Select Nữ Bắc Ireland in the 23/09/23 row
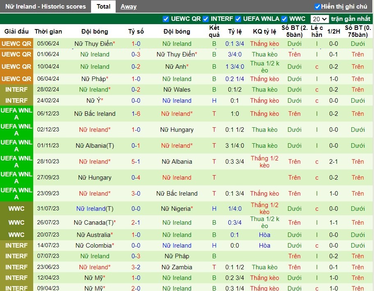Screen dimensions: 374x291 [177, 193]
